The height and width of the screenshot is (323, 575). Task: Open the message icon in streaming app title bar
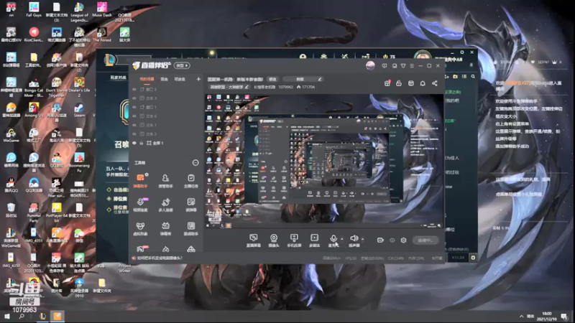384,66
